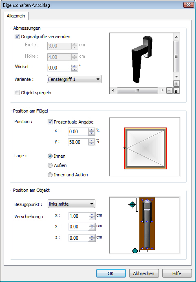This screenshot has height=282, width=196.
Task: Enable Objekt spiegeln checkbox
Action: pyautogui.click(x=17, y=93)
